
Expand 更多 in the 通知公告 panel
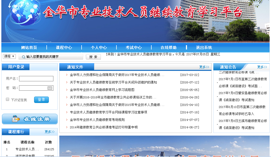[x=262, y=67]
